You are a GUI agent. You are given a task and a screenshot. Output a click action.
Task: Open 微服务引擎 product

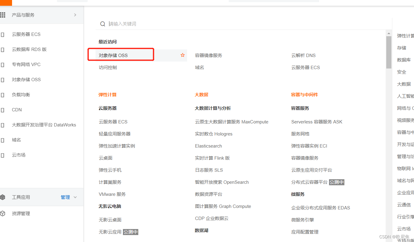click(303, 220)
